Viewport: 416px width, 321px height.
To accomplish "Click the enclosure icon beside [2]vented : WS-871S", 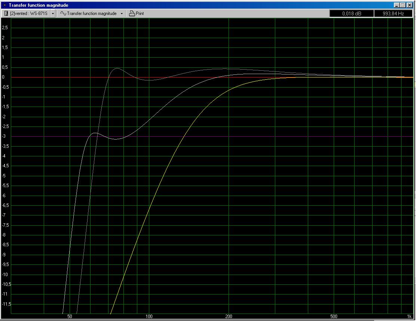I will 6,13.
